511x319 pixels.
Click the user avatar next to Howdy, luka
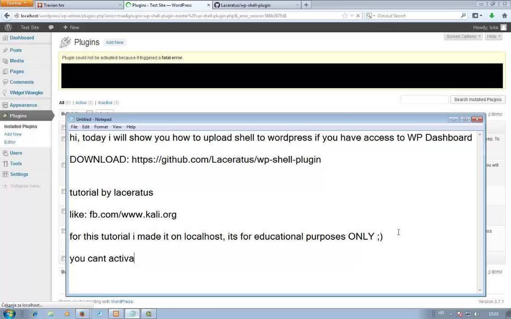click(x=504, y=27)
